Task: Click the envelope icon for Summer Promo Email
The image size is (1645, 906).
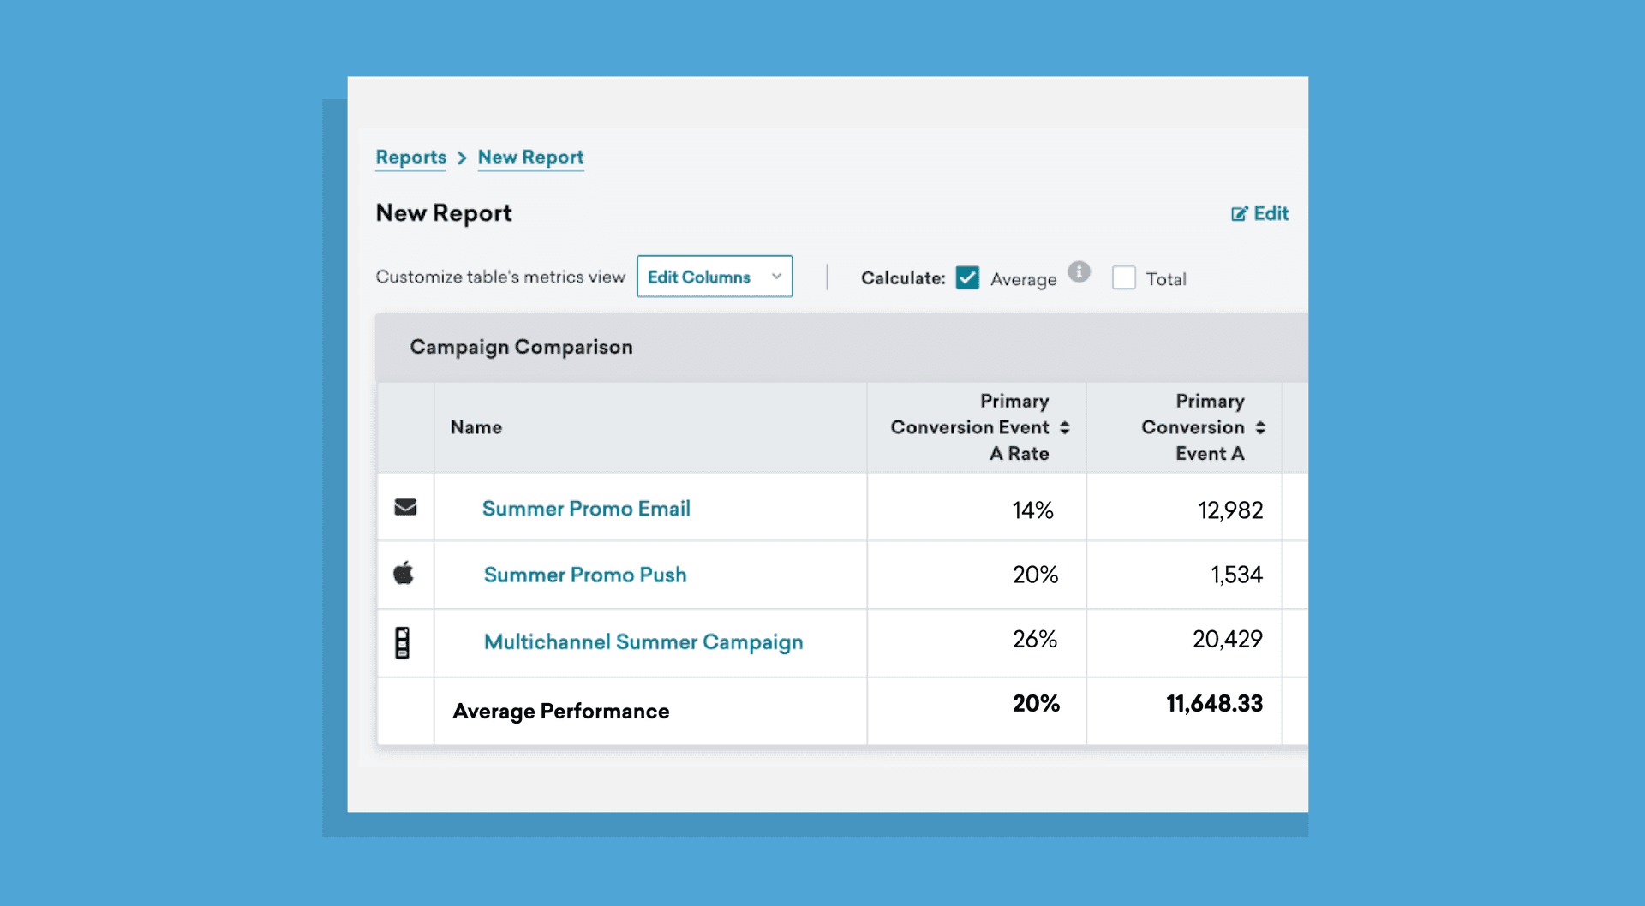Action: [x=404, y=508]
